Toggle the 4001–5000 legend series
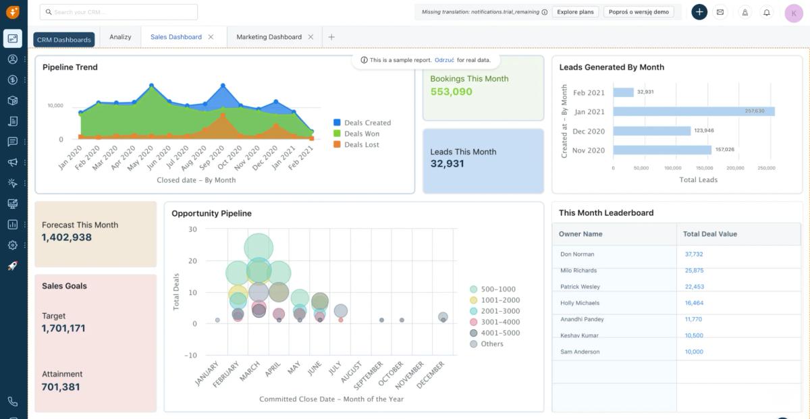 (x=495, y=333)
